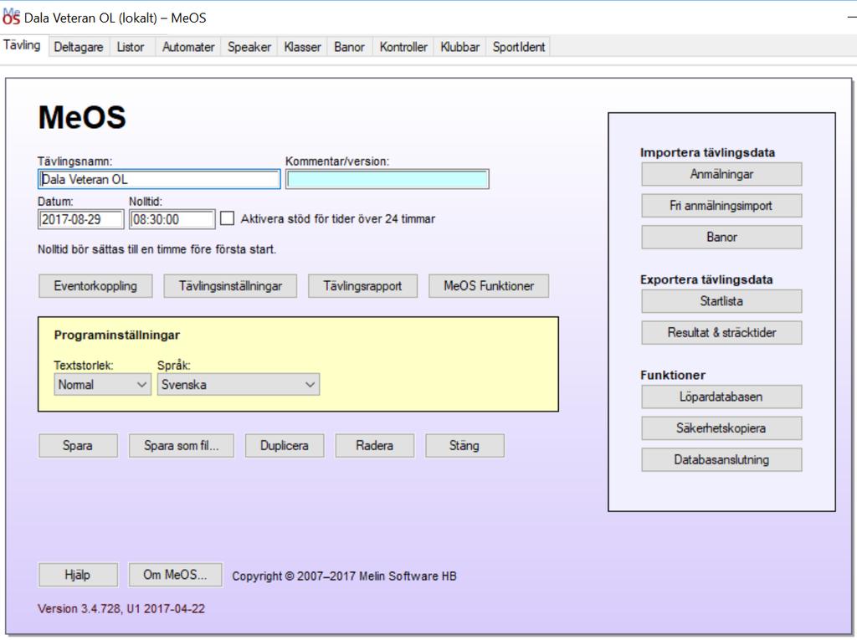This screenshot has width=857, height=640.
Task: Open Eventorkoppling
Action: point(95,286)
